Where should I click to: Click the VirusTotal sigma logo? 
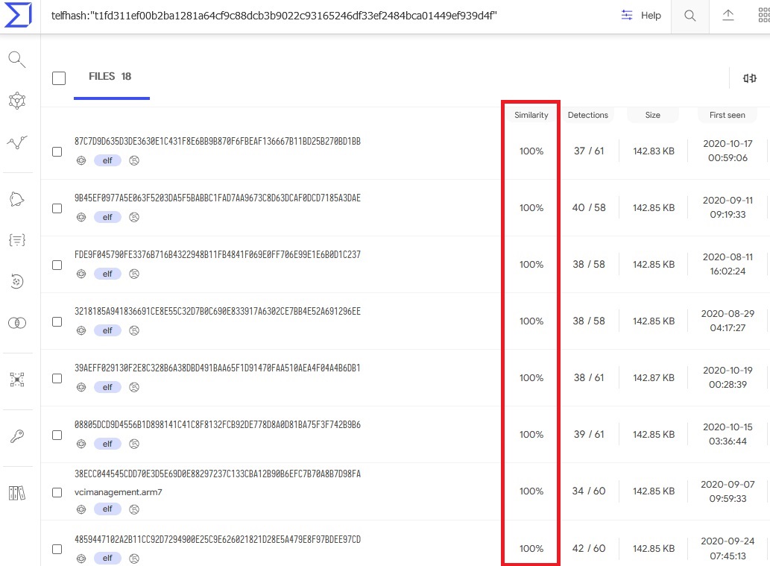click(x=18, y=15)
